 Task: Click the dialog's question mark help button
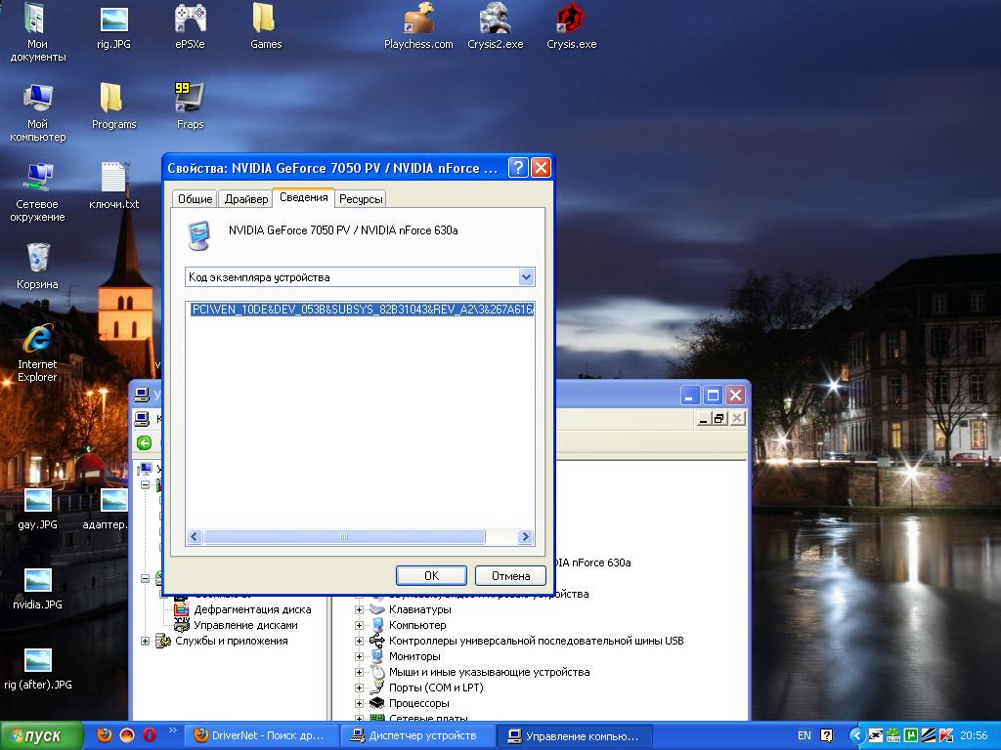(x=518, y=168)
